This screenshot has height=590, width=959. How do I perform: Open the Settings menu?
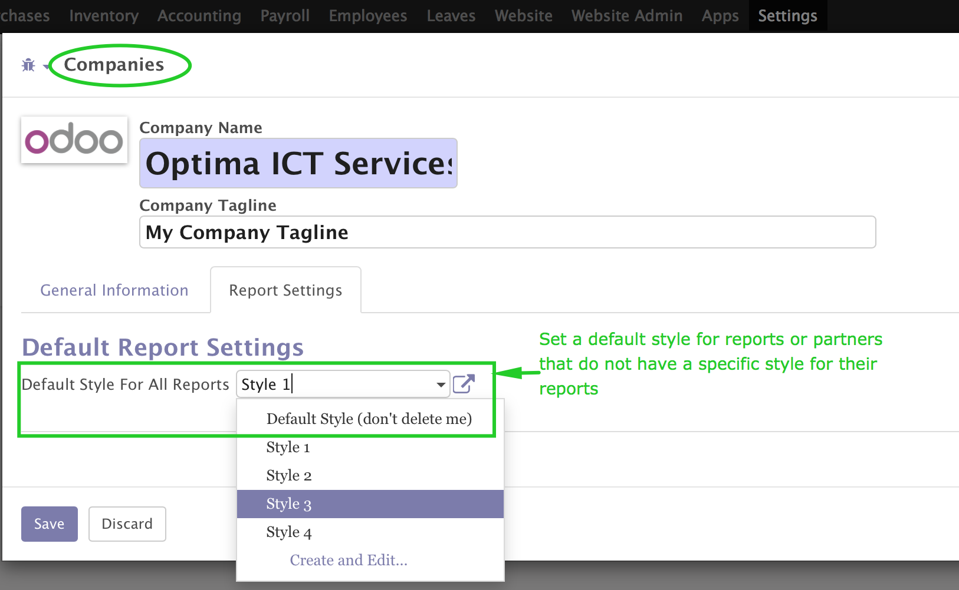click(788, 16)
